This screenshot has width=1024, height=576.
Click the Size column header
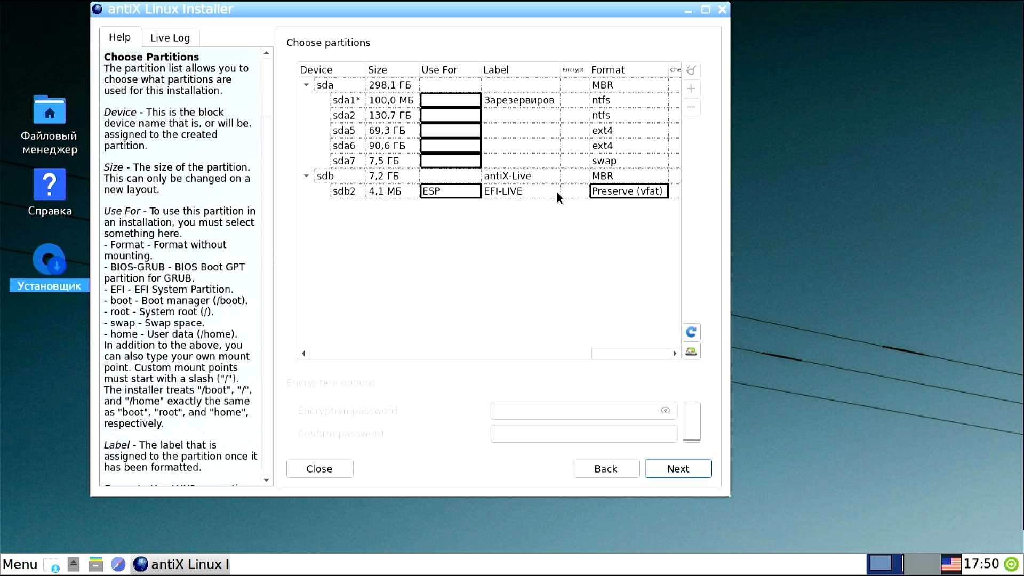[x=393, y=70]
